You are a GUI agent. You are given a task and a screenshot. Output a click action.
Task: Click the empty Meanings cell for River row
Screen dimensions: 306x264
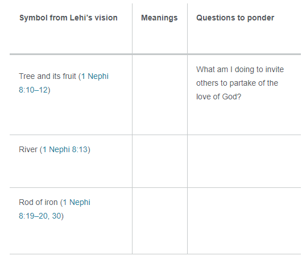tap(160, 161)
